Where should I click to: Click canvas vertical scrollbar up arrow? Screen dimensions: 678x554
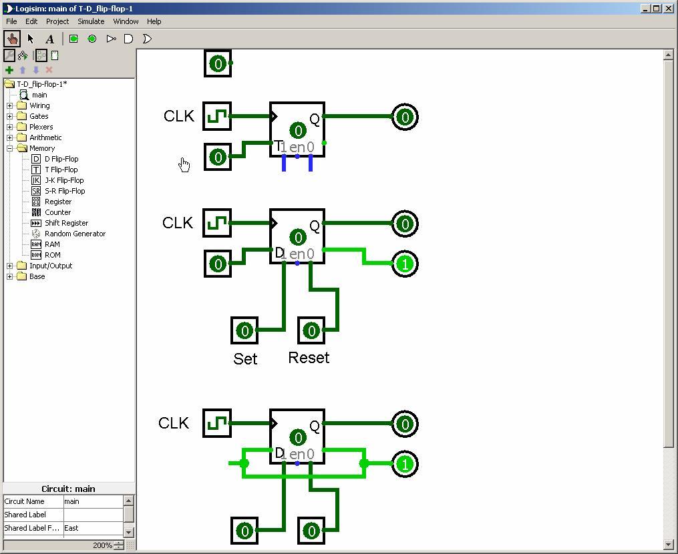point(668,55)
